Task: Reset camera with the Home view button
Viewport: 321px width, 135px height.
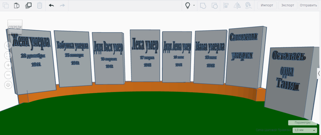Action: tap(8, 45)
